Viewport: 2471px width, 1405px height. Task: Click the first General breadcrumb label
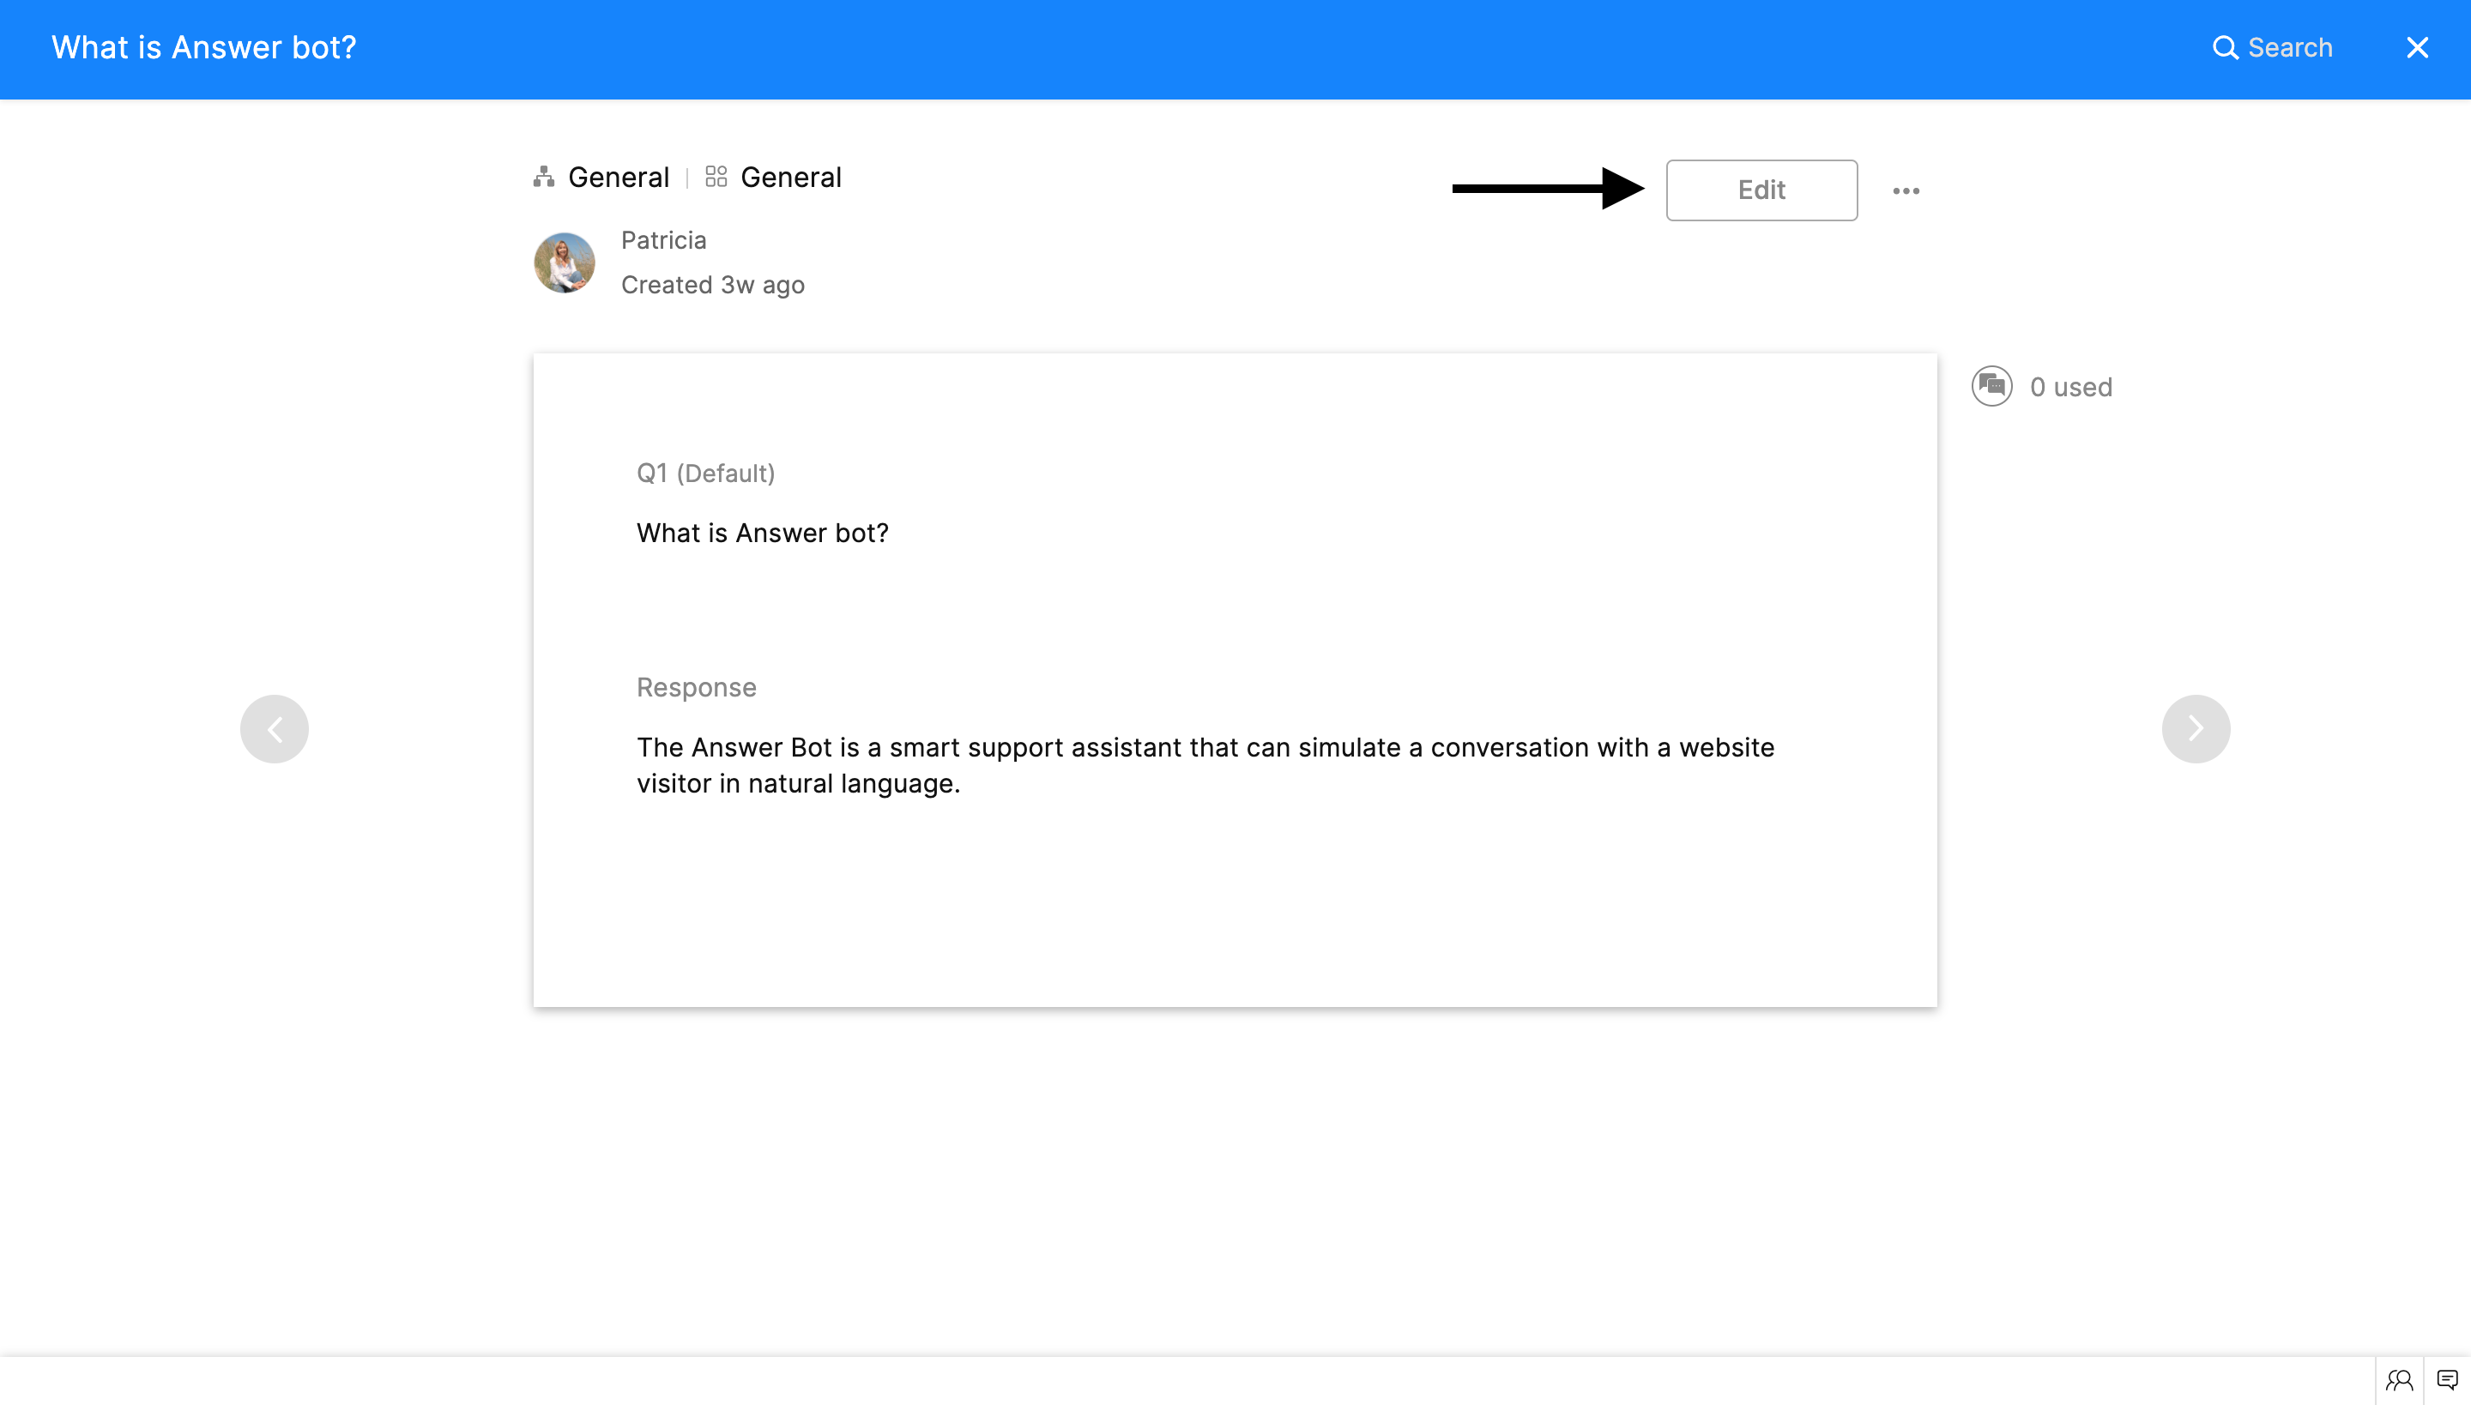click(618, 178)
